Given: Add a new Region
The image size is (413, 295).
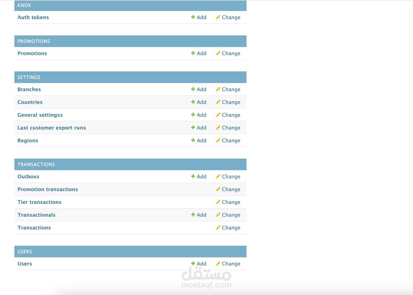Looking at the screenshot, I should click(x=199, y=141).
